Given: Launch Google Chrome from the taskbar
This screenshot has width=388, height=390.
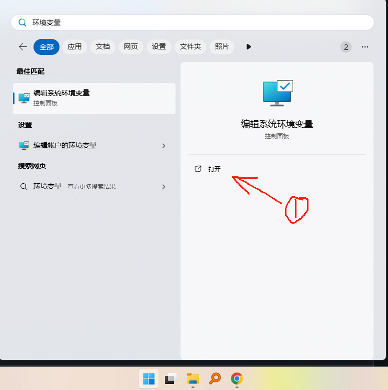Looking at the screenshot, I should tap(237, 379).
